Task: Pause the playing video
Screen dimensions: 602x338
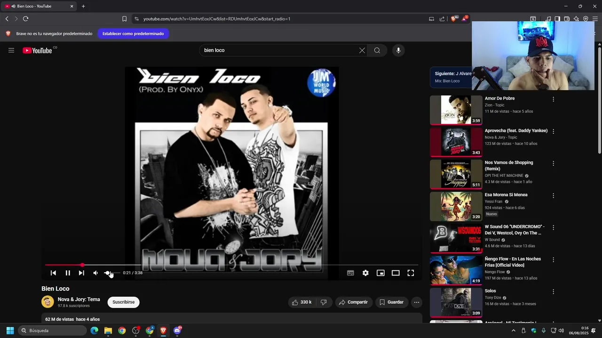Action: click(68, 273)
